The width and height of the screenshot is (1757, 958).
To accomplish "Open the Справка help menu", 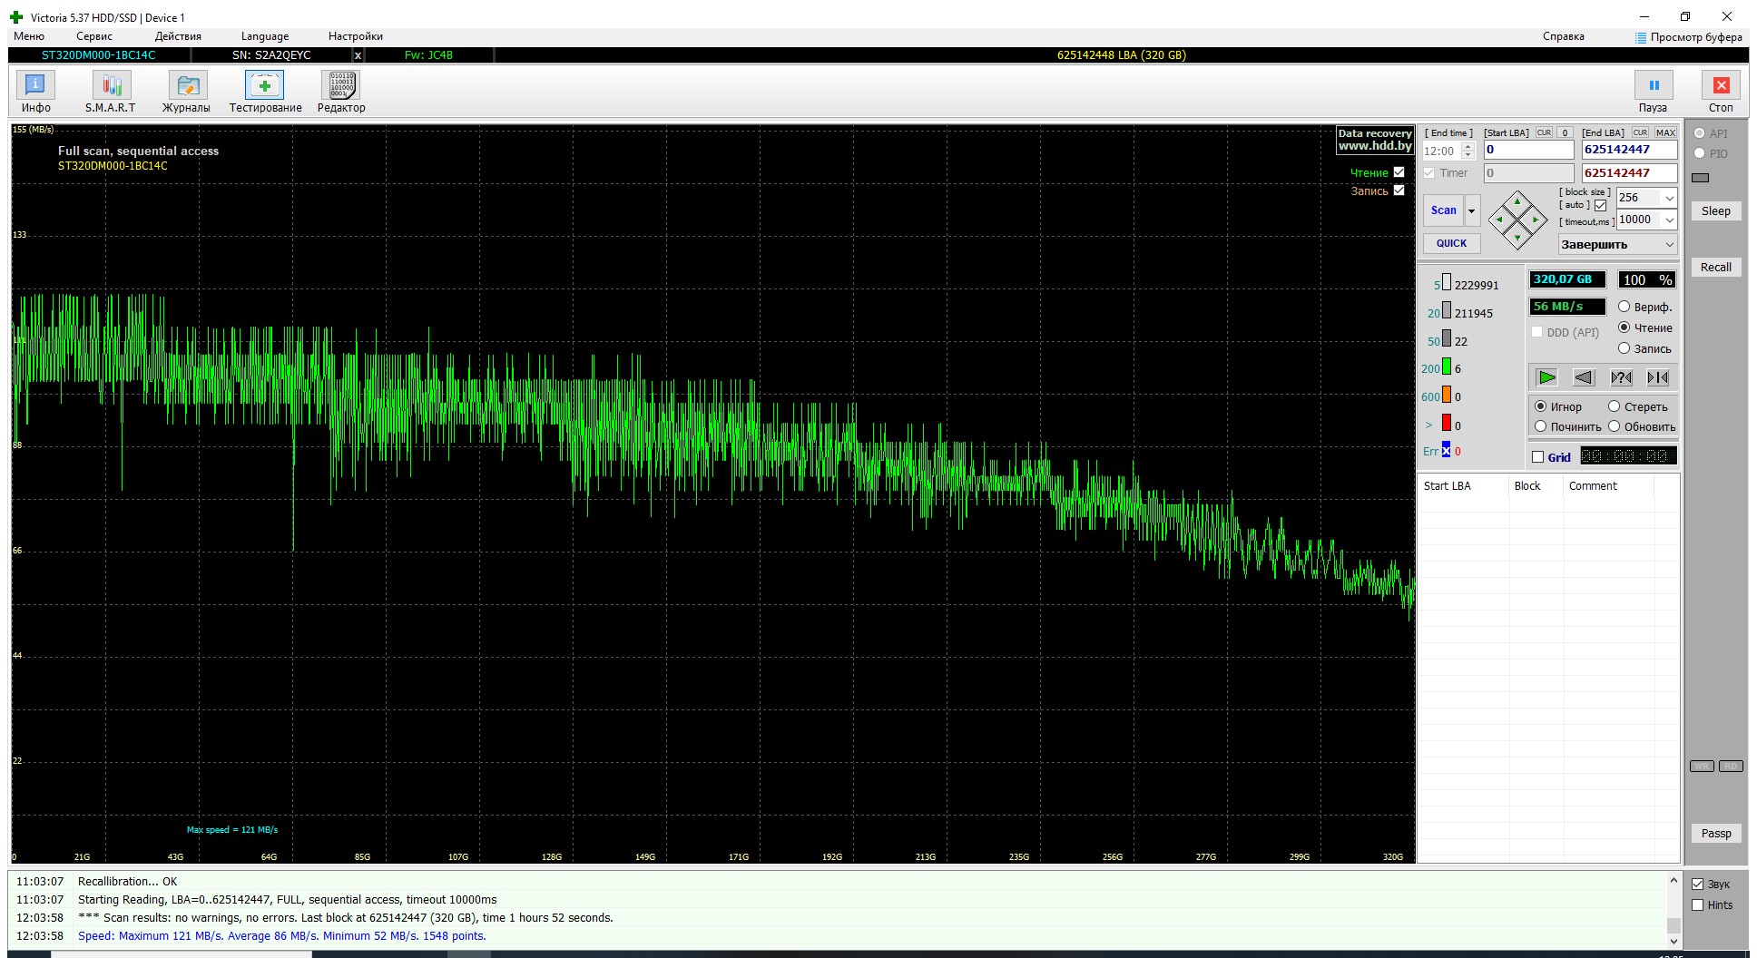I will [1564, 36].
